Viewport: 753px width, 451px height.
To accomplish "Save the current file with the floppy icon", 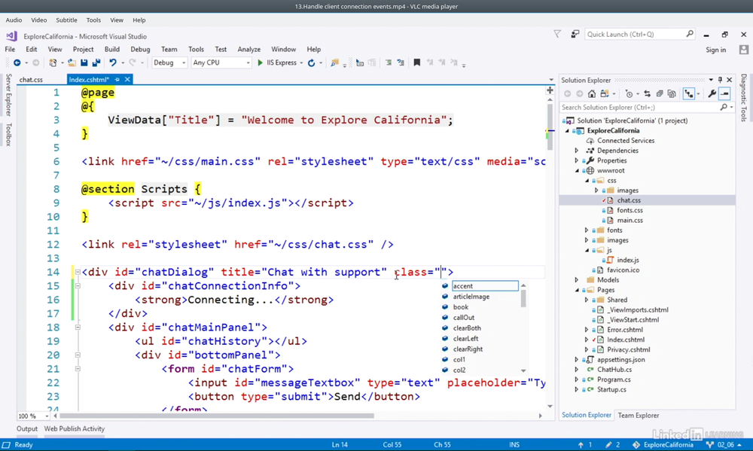I will click(x=84, y=63).
